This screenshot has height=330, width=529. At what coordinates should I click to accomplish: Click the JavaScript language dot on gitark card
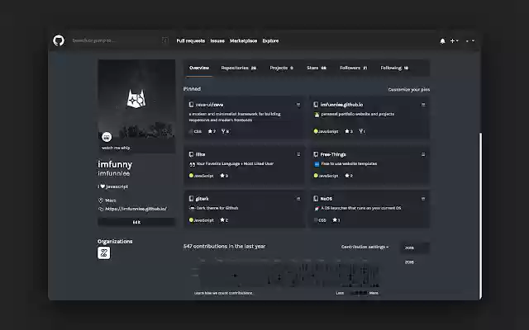click(191, 220)
